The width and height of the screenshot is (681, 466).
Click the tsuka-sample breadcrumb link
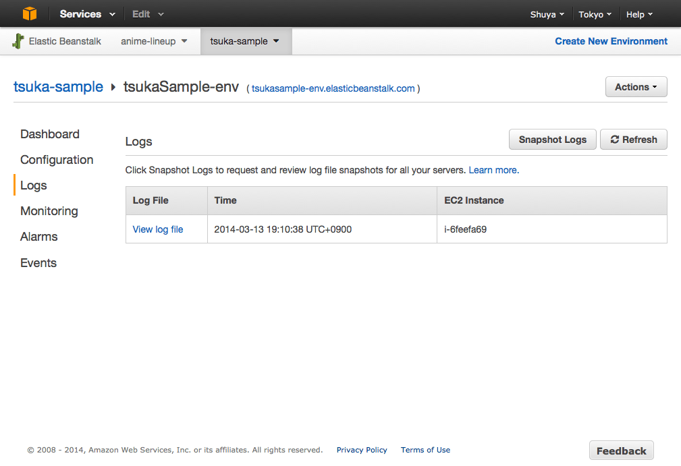coord(58,87)
